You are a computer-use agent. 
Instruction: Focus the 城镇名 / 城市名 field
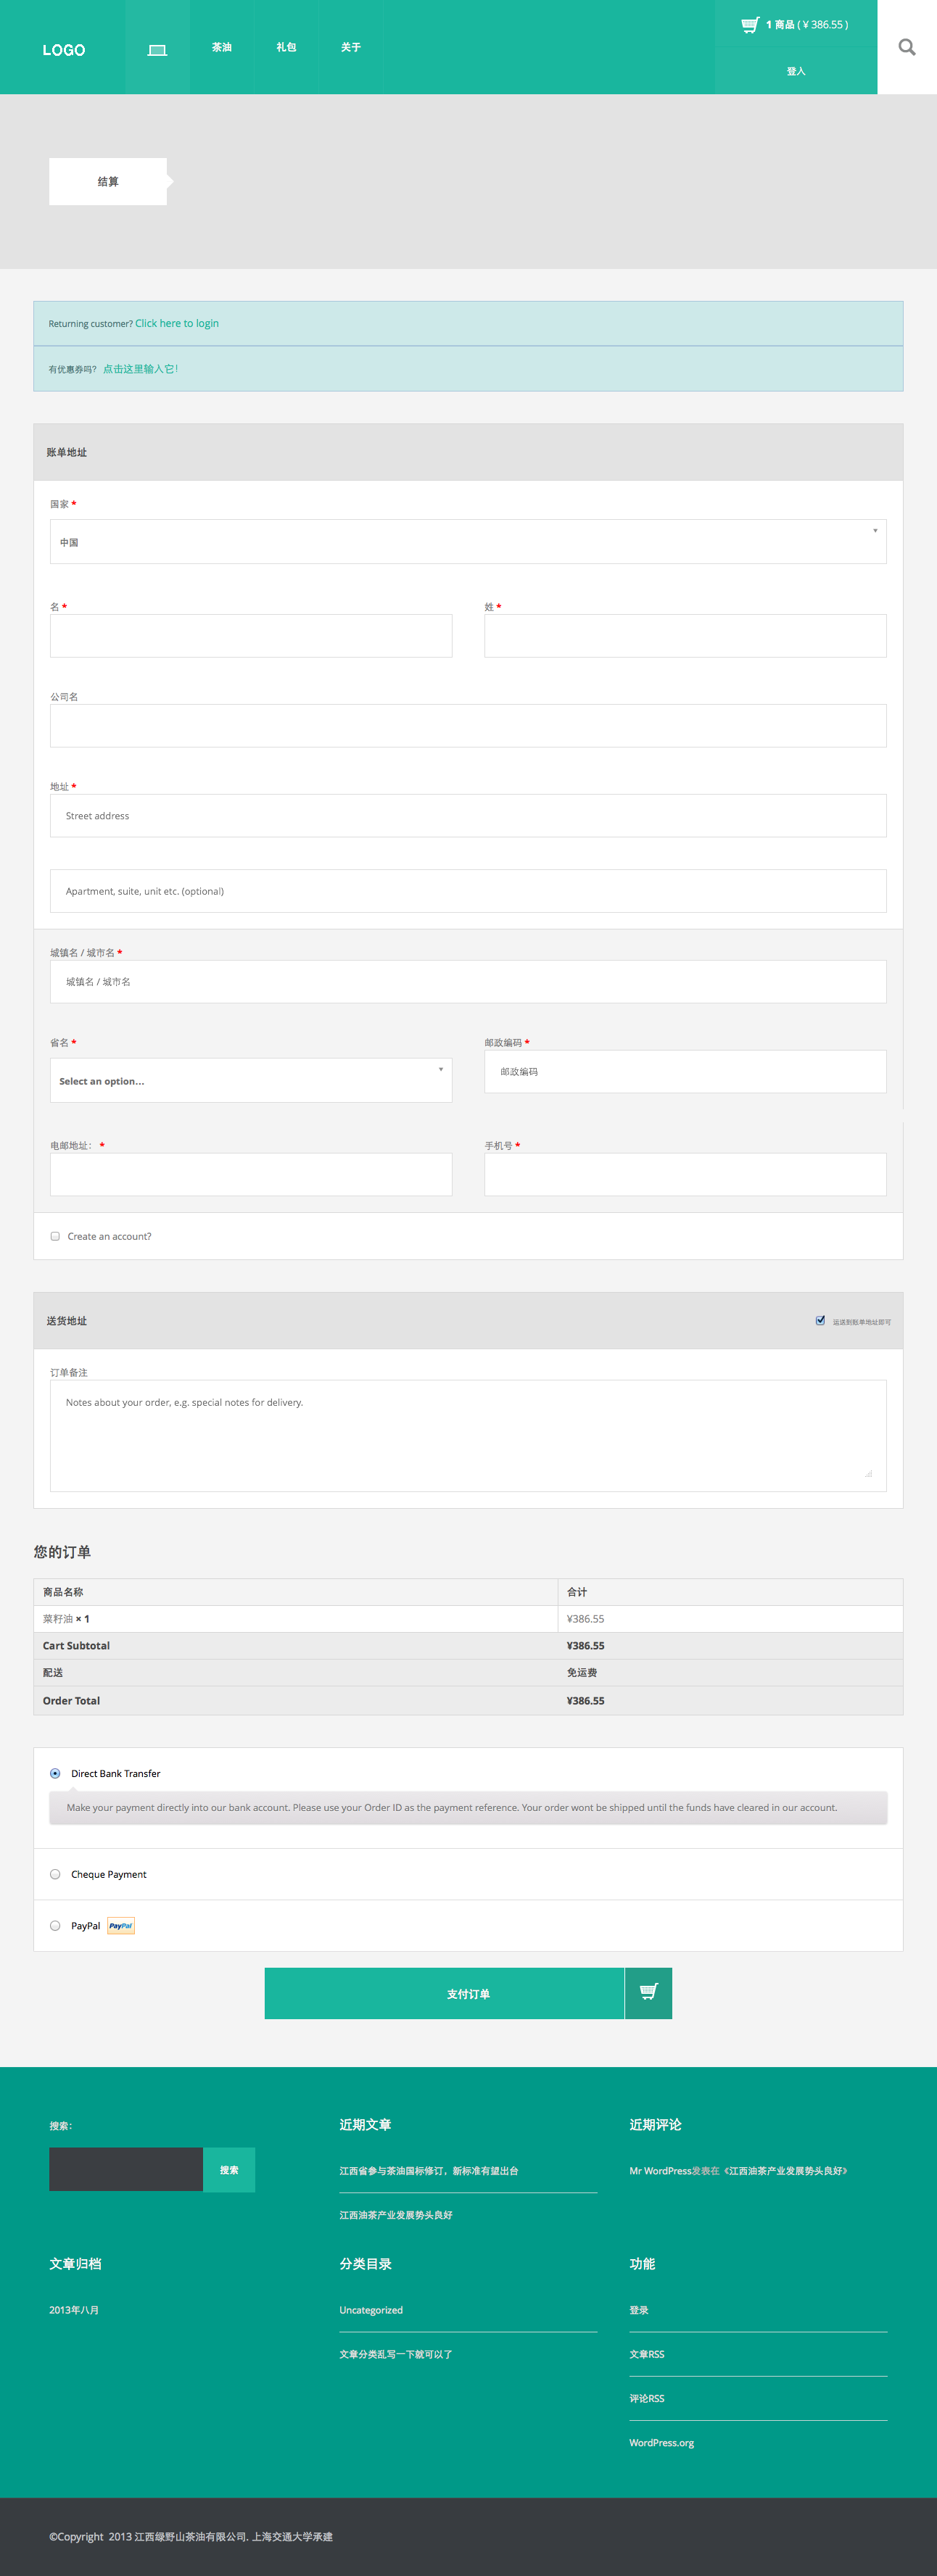(468, 982)
